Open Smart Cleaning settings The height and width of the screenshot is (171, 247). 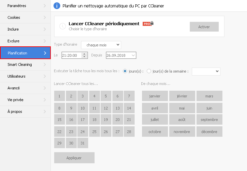25,65
